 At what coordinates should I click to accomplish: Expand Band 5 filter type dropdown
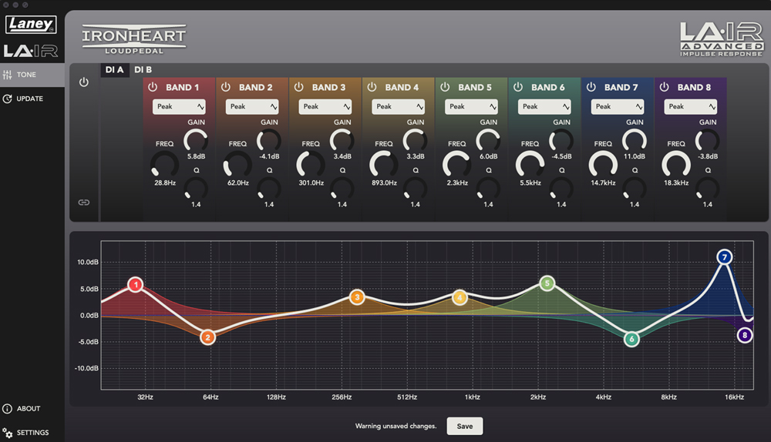[472, 106]
